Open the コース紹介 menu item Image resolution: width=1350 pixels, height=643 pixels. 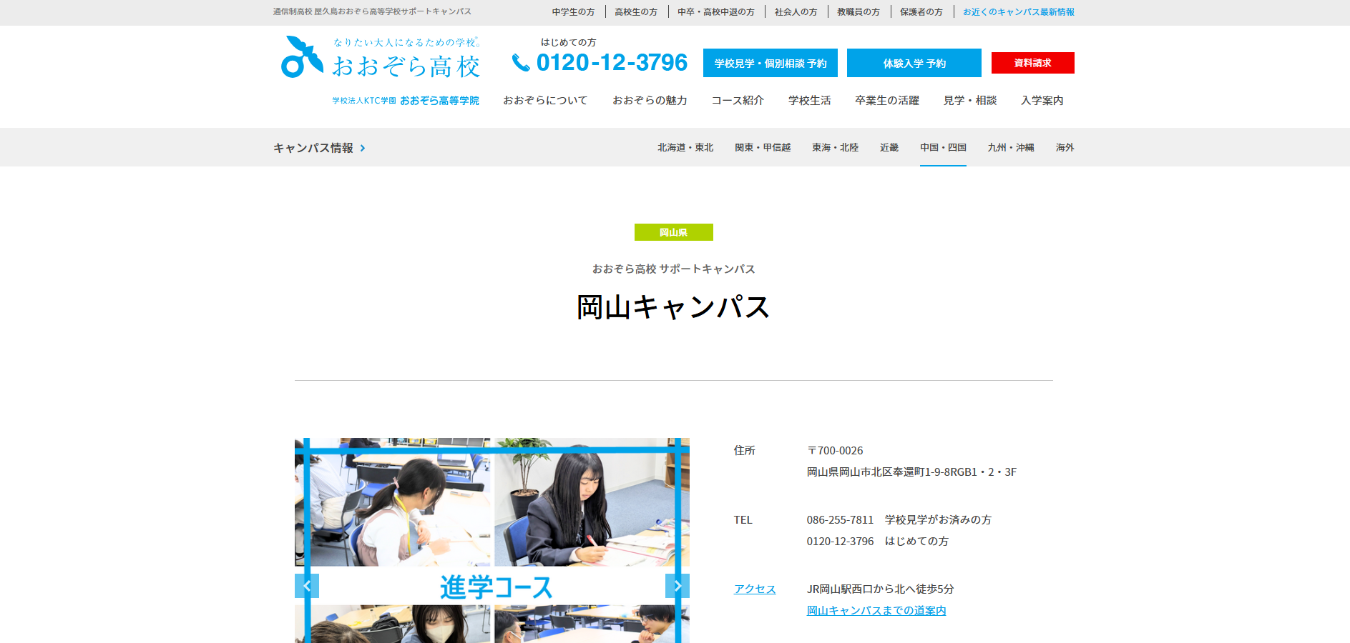[x=737, y=101]
